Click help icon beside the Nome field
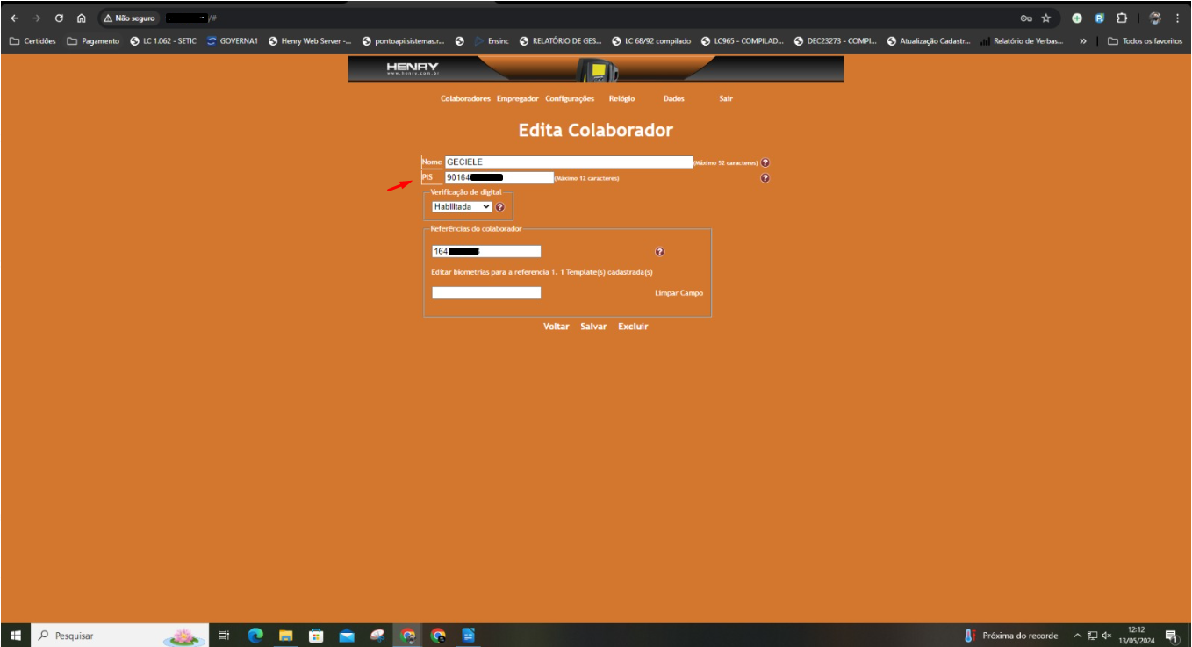Screen dimensions: 1192x647 (765, 162)
